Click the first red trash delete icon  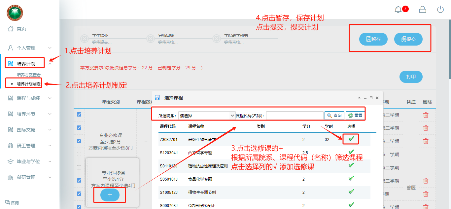click(x=426, y=115)
